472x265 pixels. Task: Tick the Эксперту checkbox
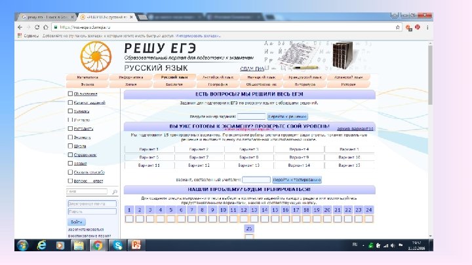coord(70,137)
